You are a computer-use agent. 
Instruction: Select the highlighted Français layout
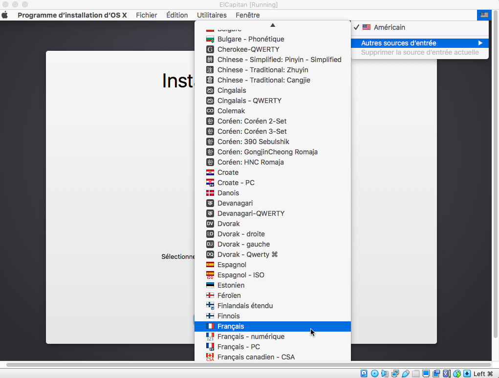[x=272, y=326]
